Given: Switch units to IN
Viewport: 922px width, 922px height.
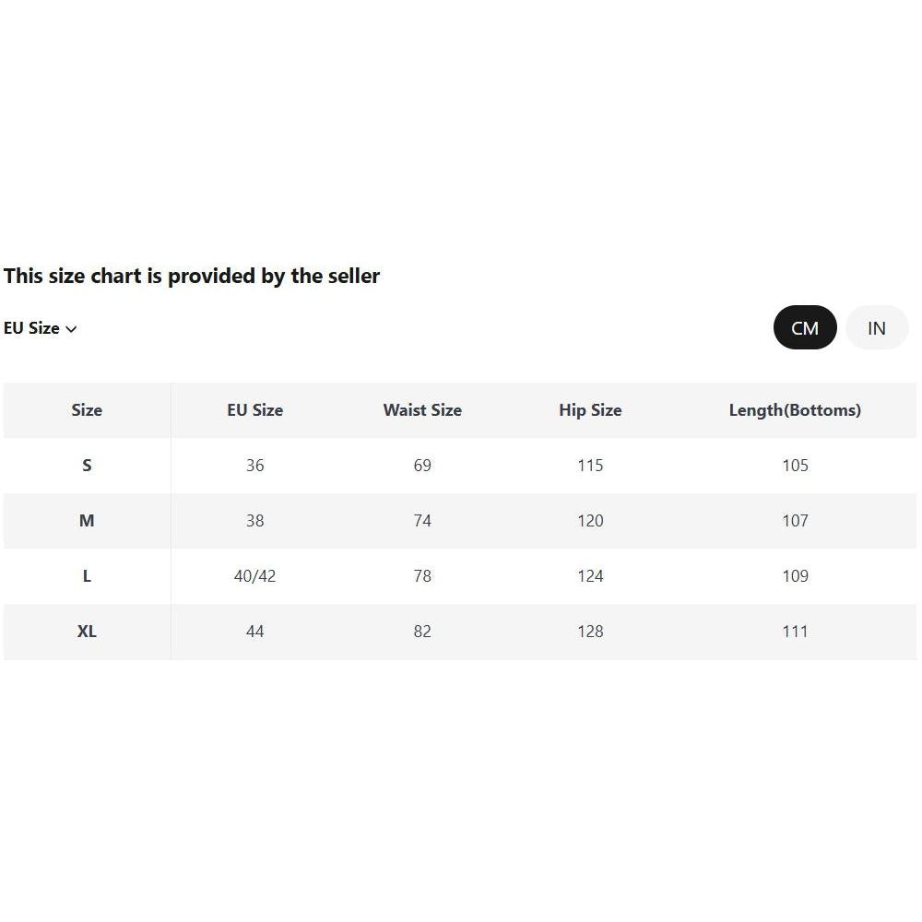Looking at the screenshot, I should click(x=877, y=327).
